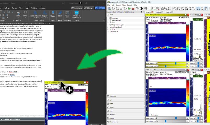Click Index Frame slider handle in S-Scan View

coord(175,63)
